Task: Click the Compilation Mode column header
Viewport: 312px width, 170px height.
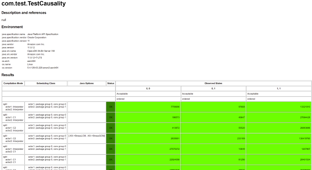Action: [13, 83]
